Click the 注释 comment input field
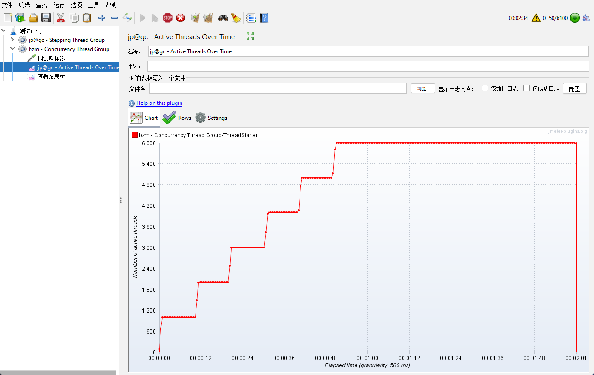Viewport: 594px width, 375px height. [x=368, y=66]
